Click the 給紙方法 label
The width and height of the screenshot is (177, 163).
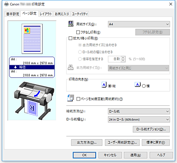coord(76,111)
